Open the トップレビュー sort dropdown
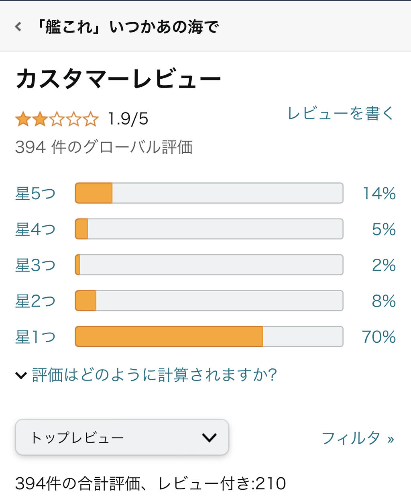The image size is (411, 501). [122, 437]
